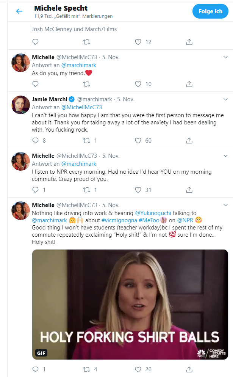
Task: Open options chevron on Jamie Marchi's tweet
Action: coord(225,99)
